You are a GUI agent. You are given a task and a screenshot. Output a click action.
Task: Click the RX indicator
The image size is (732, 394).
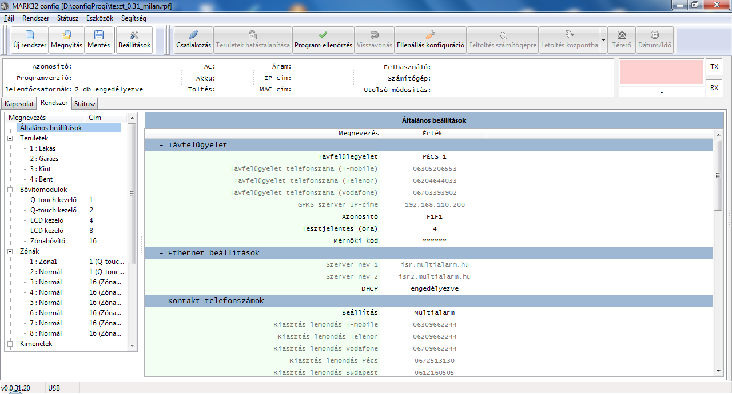point(714,88)
